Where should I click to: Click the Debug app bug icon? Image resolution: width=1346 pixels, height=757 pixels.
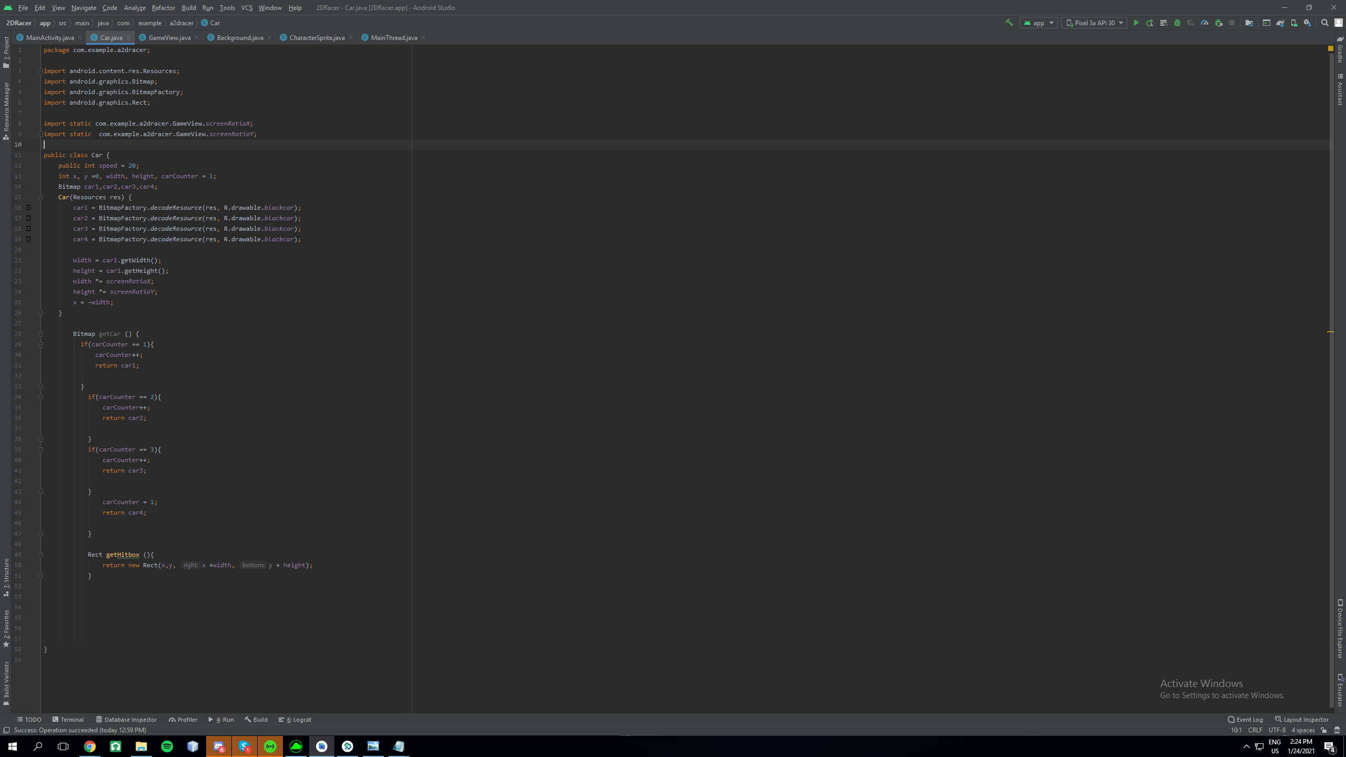coord(1177,23)
